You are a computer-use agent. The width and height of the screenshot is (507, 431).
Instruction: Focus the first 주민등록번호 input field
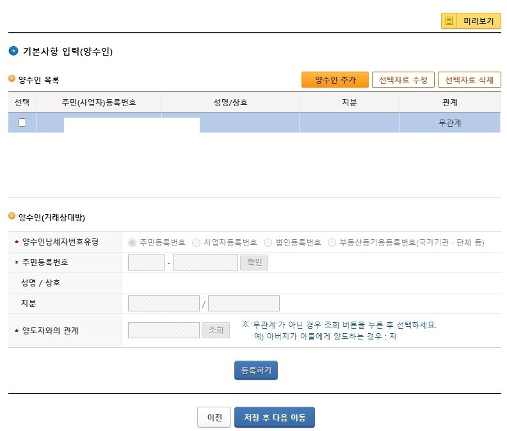(146, 263)
